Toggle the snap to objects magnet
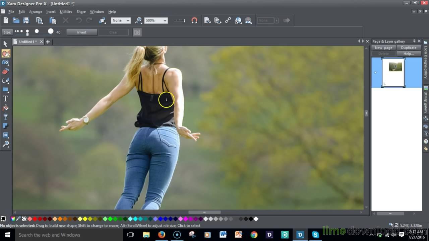Image resolution: width=429 pixels, height=241 pixels. pyautogui.click(x=194, y=20)
